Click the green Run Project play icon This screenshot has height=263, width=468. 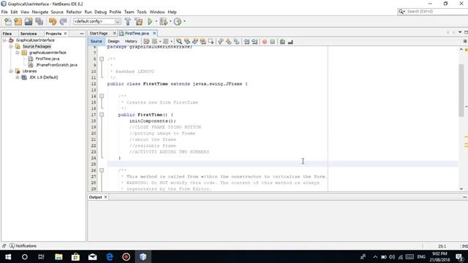click(150, 21)
